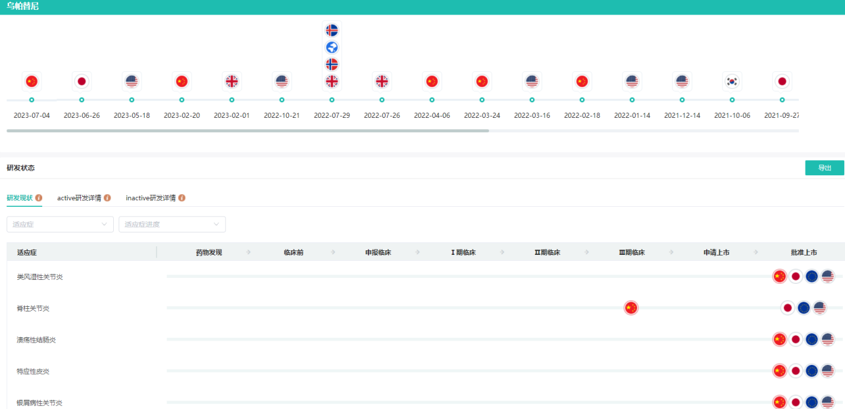The image size is (845, 409).
Task: Click UK flag above 2023-02-01
Action: (232, 81)
